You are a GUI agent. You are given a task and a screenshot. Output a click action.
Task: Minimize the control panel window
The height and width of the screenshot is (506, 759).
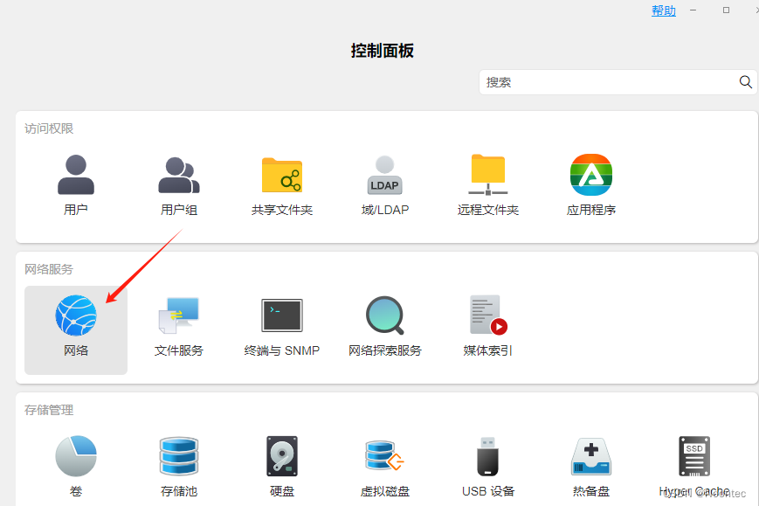click(693, 10)
